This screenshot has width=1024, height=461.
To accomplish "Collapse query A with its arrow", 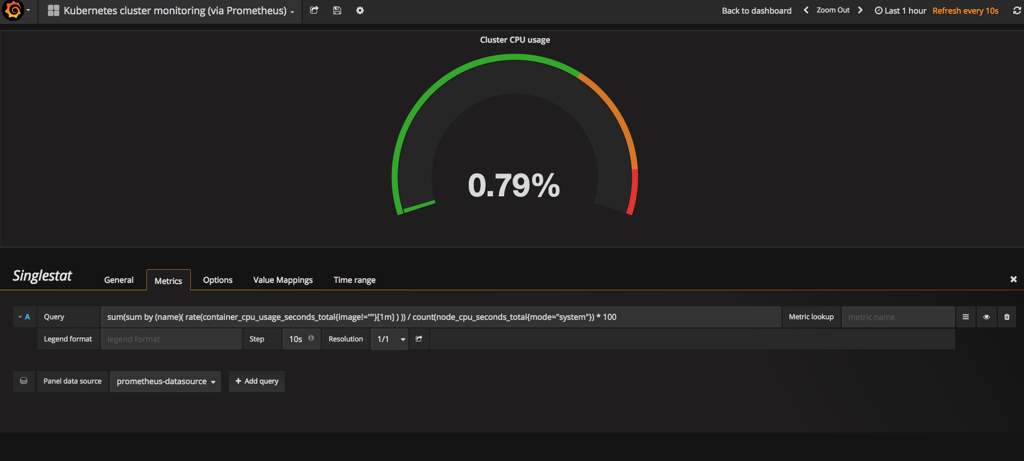I will pyautogui.click(x=20, y=317).
